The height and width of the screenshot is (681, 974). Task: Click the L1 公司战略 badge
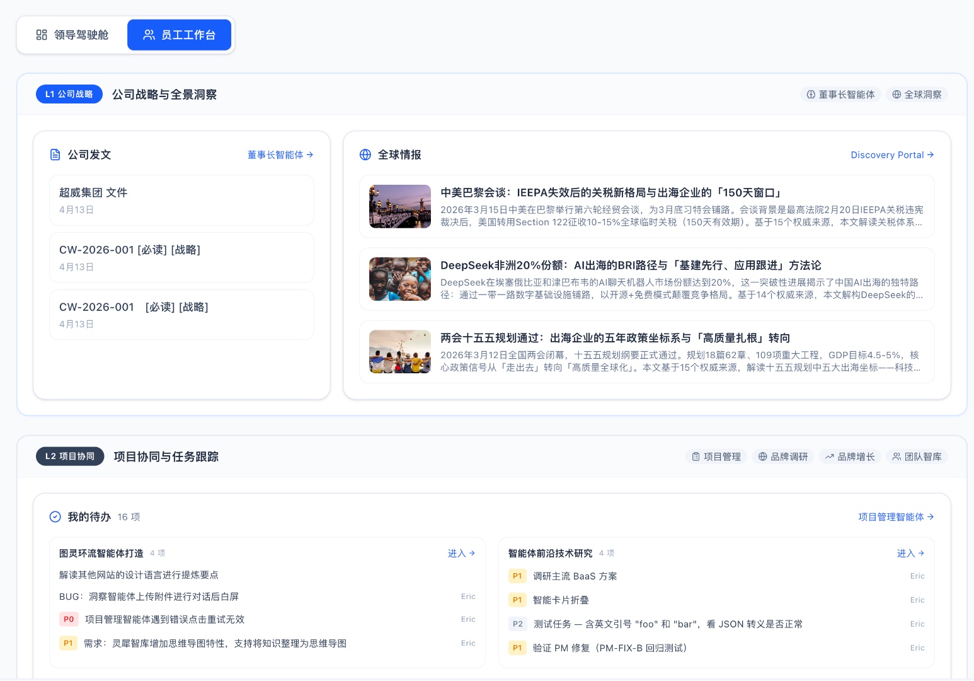(x=69, y=94)
